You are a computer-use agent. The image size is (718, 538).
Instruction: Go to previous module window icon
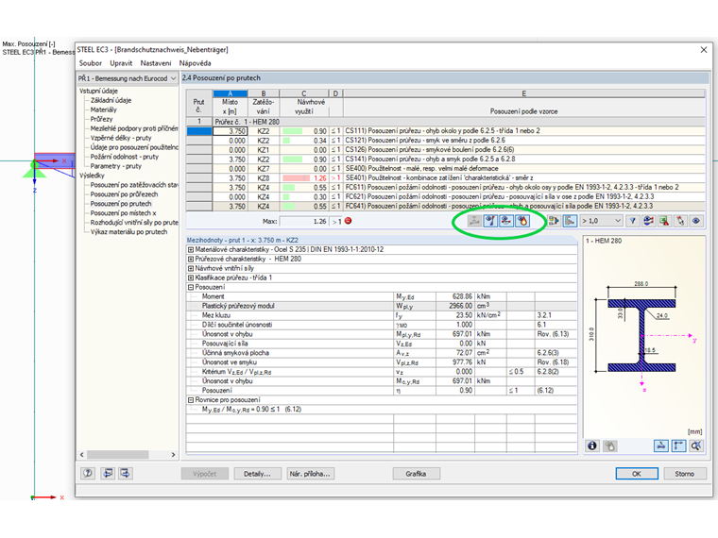(x=108, y=474)
